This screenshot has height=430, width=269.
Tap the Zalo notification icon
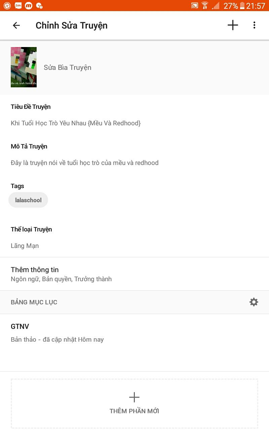pos(18,5)
